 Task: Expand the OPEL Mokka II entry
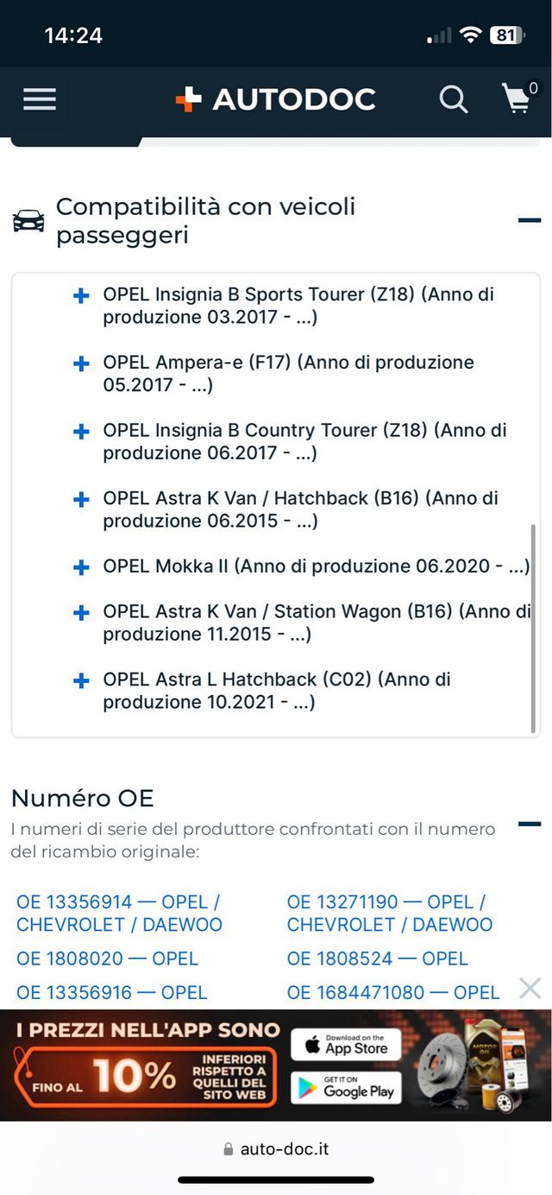[80, 566]
